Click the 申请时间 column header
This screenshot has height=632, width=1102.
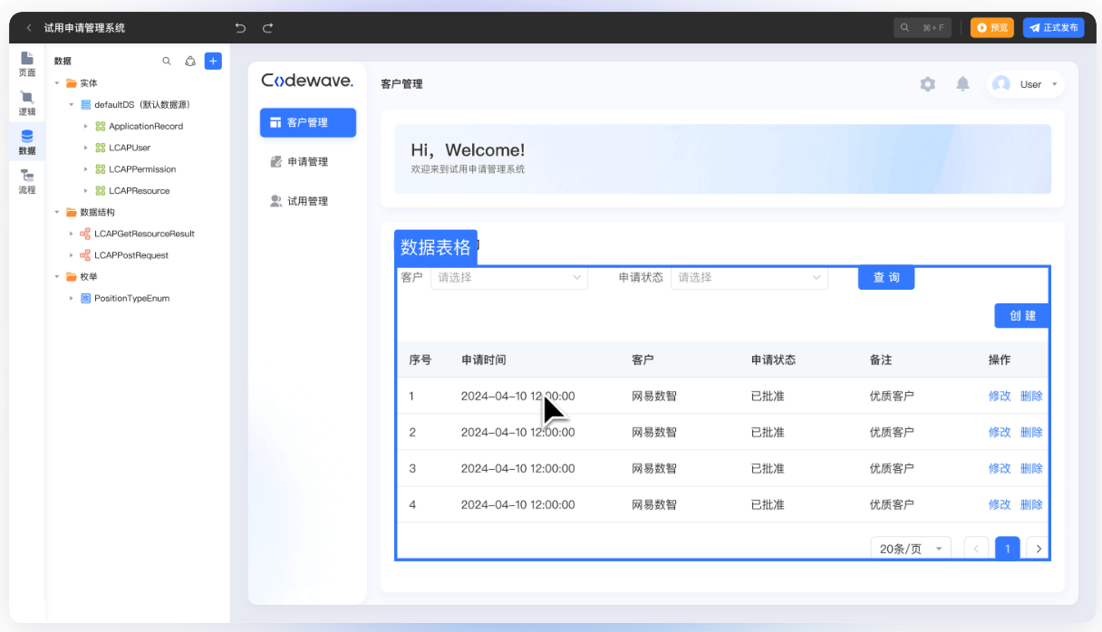(483, 360)
